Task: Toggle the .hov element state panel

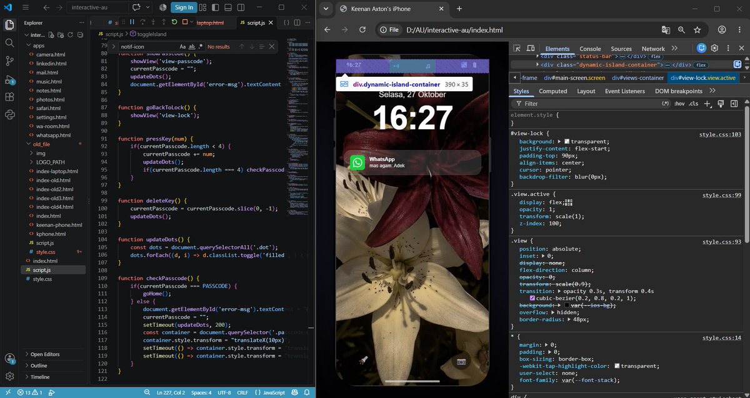Action: 679,104
